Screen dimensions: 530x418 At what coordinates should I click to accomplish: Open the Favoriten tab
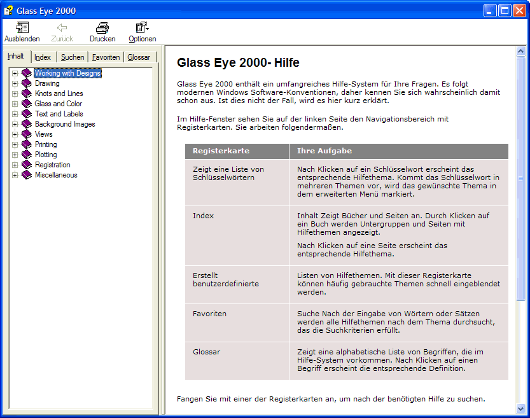click(x=106, y=57)
